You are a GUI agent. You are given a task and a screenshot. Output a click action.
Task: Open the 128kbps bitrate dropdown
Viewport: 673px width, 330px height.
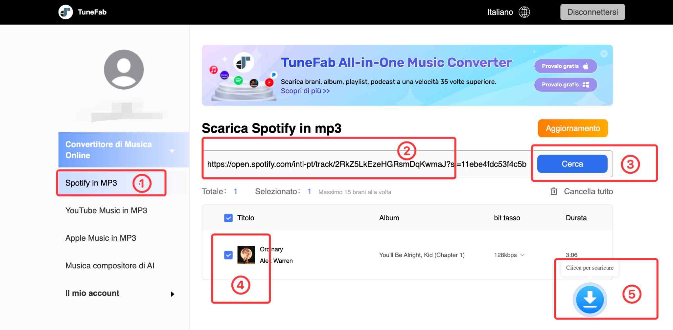tap(509, 255)
